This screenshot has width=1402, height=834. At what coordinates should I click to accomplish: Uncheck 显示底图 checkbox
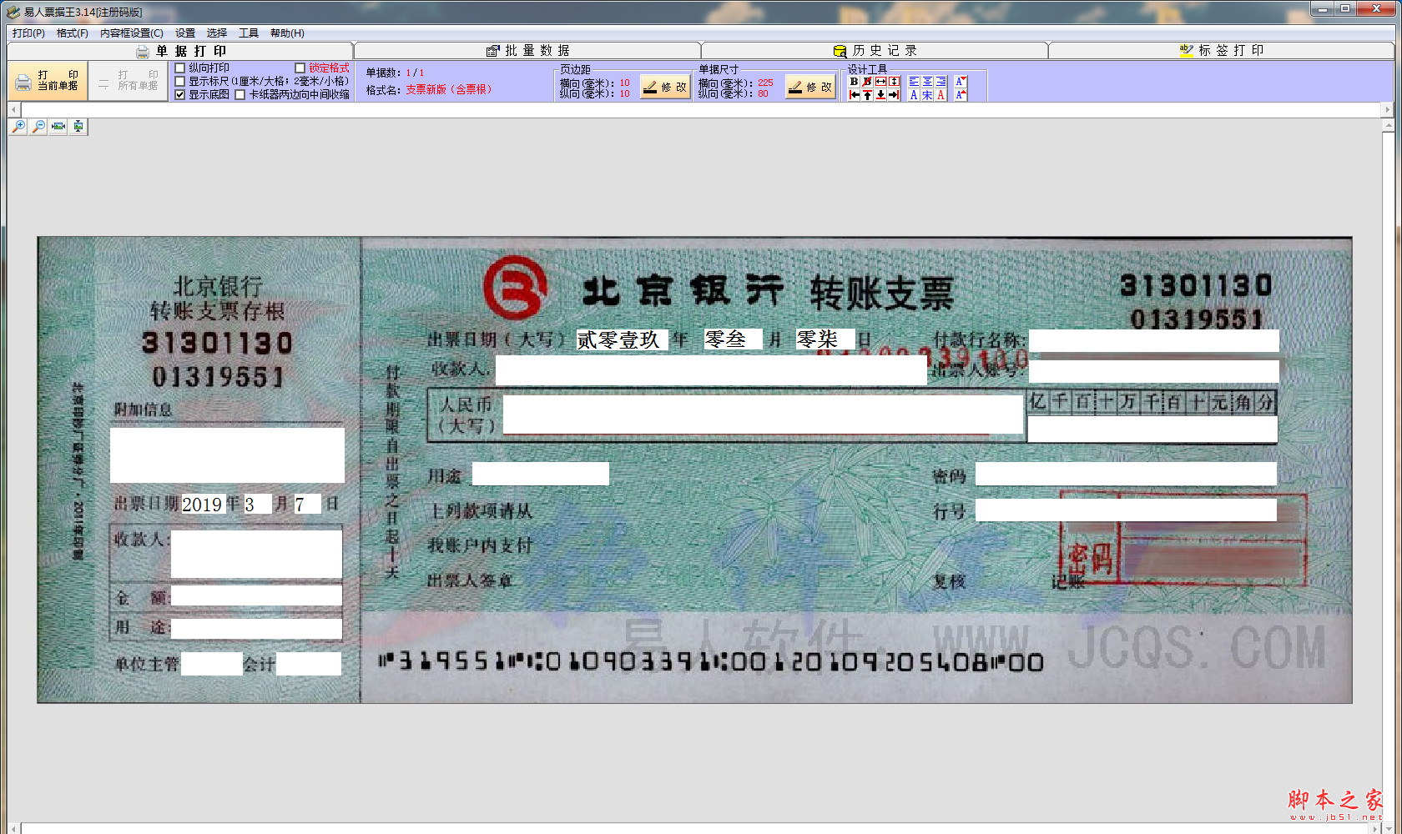point(179,95)
